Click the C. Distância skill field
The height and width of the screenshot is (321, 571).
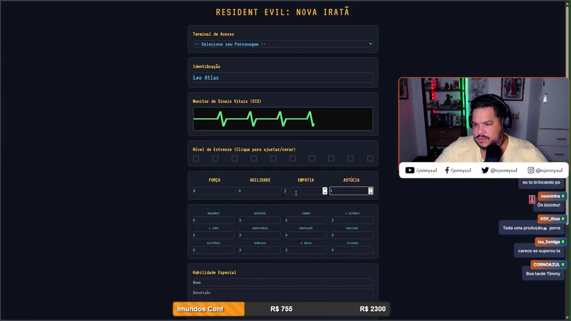click(x=352, y=220)
